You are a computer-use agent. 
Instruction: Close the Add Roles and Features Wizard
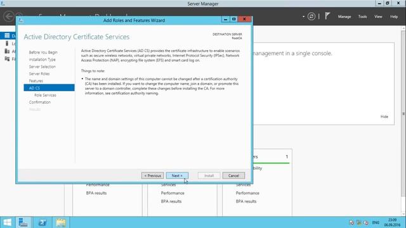click(x=244, y=20)
